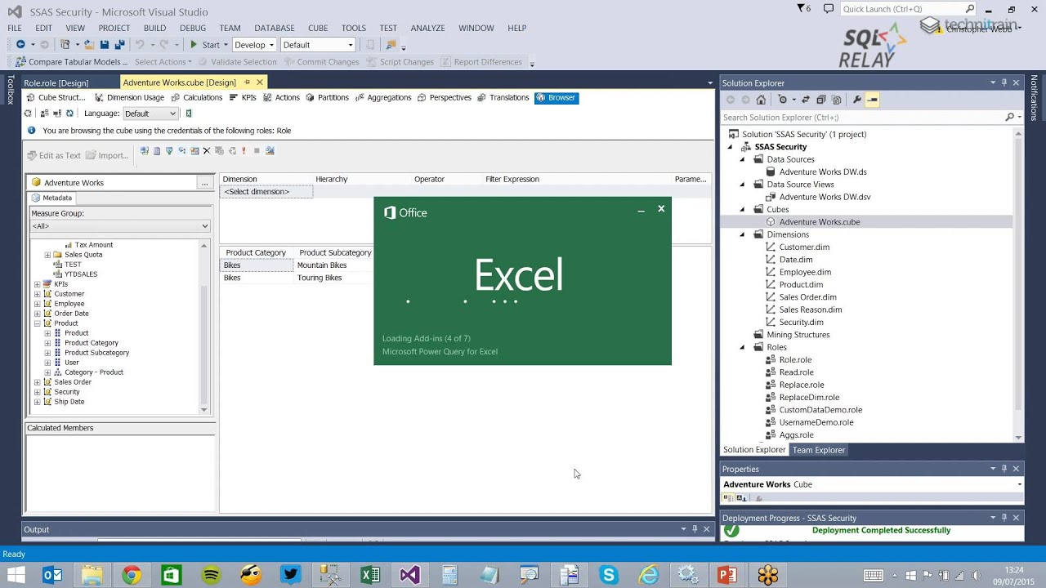The height and width of the screenshot is (588, 1046).
Task: Open Customer.dim in Solution Explorer
Action: pyautogui.click(x=804, y=247)
